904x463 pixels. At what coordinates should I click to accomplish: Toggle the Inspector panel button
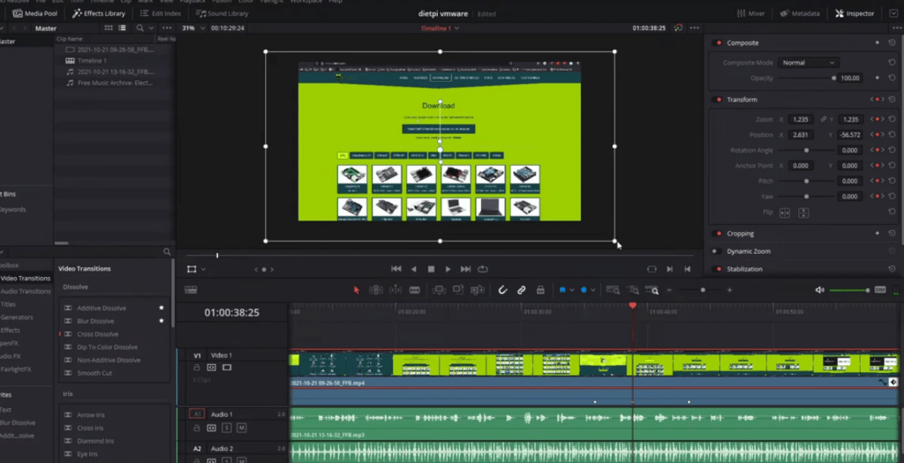855,13
